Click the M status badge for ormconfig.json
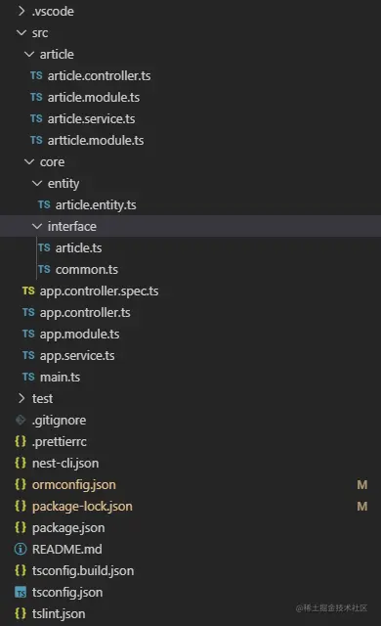This screenshot has height=626, width=381. click(361, 485)
